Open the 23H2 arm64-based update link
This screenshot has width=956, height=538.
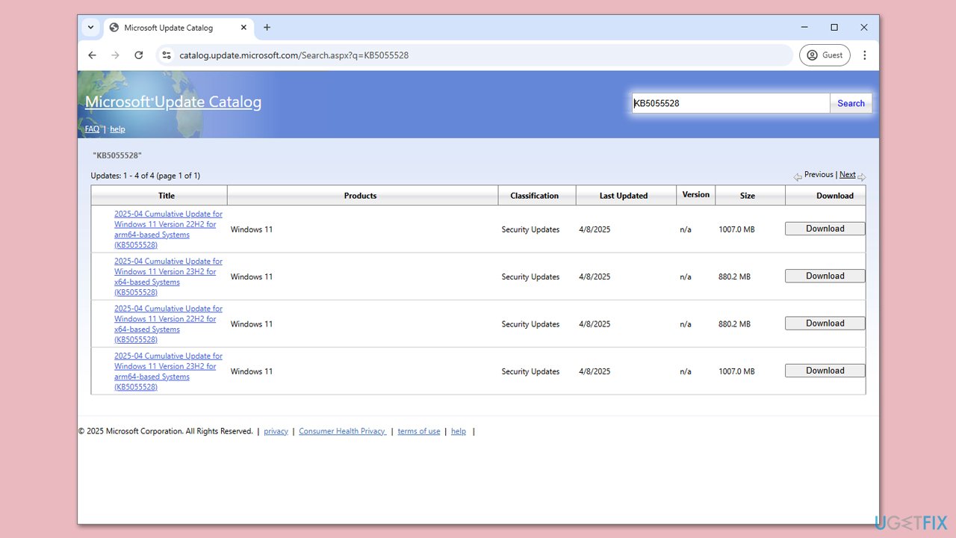pos(168,371)
